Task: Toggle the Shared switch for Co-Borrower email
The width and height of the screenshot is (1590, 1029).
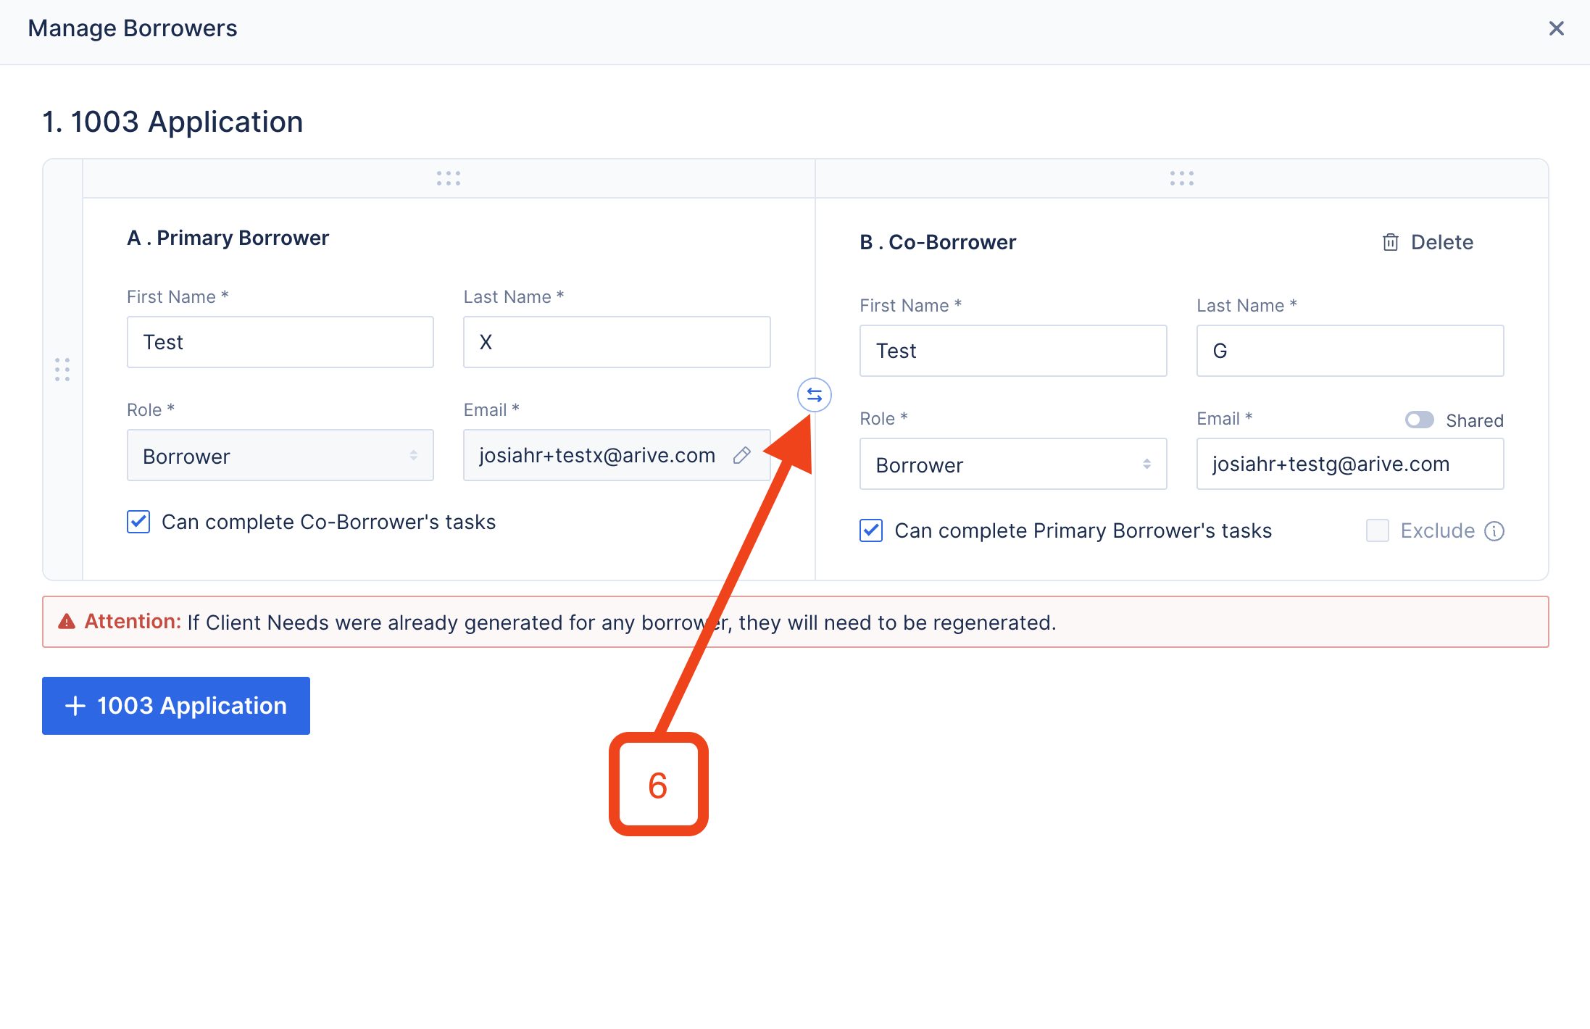Action: click(x=1419, y=420)
